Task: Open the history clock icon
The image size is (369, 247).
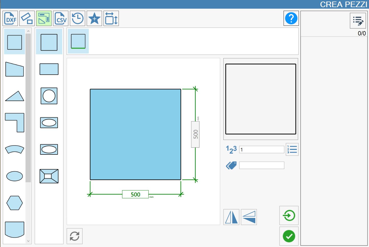Action: pyautogui.click(x=78, y=18)
